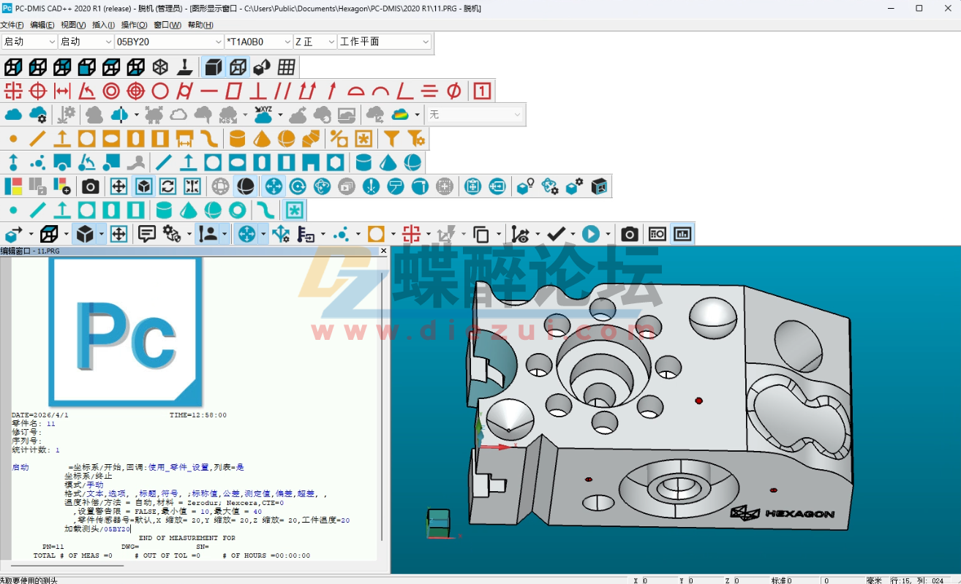Image resolution: width=961 pixels, height=584 pixels.
Task: Open the Z 正 workplane dropdown
Action: pos(330,42)
